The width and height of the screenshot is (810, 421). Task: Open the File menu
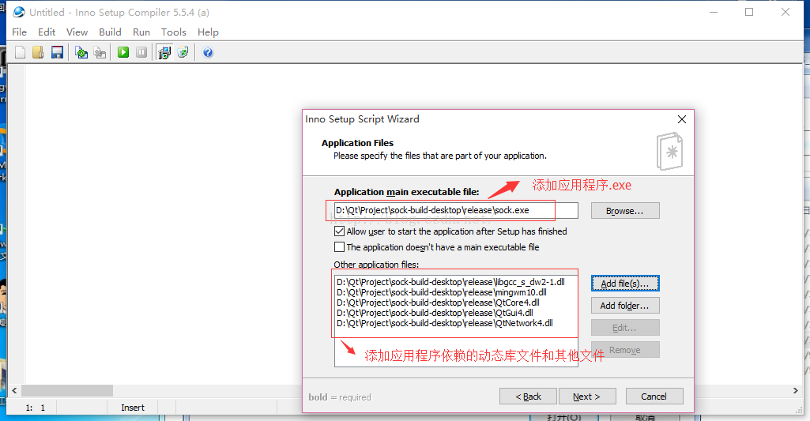(19, 32)
